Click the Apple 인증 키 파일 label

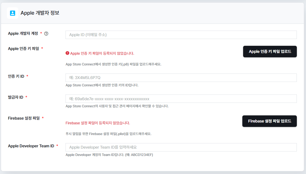[x=23, y=49]
